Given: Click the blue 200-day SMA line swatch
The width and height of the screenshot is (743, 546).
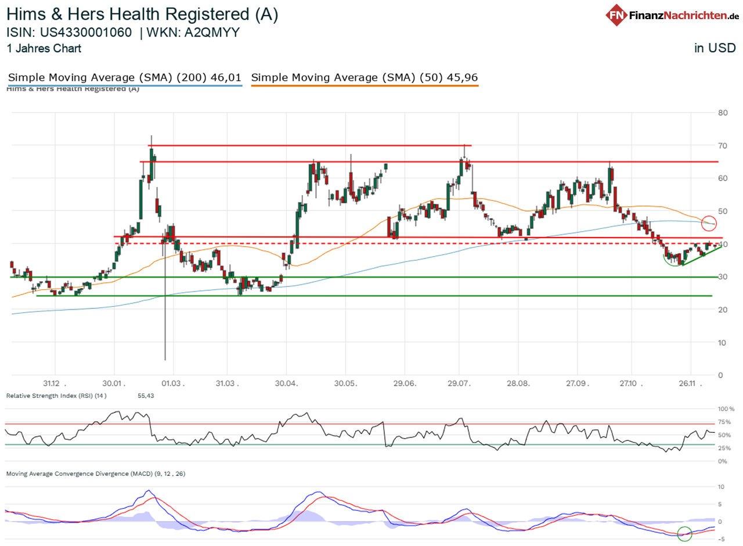Looking at the screenshot, I should 124,86.
